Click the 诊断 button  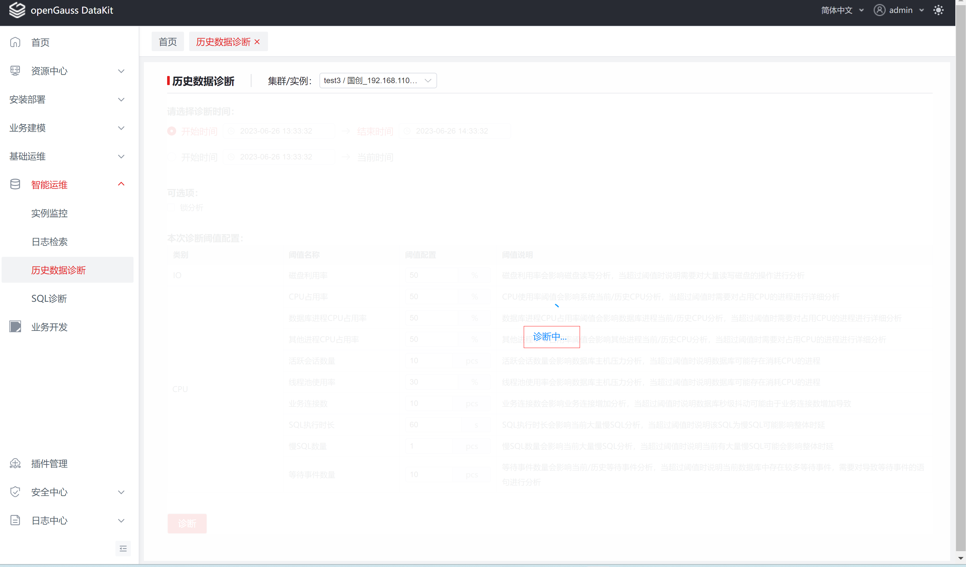(187, 523)
